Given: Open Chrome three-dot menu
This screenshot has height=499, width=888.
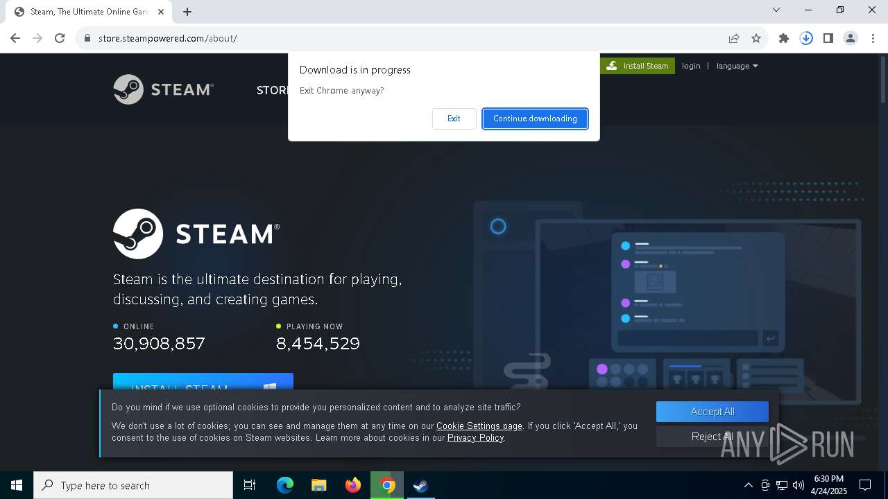Looking at the screenshot, I should point(873,38).
